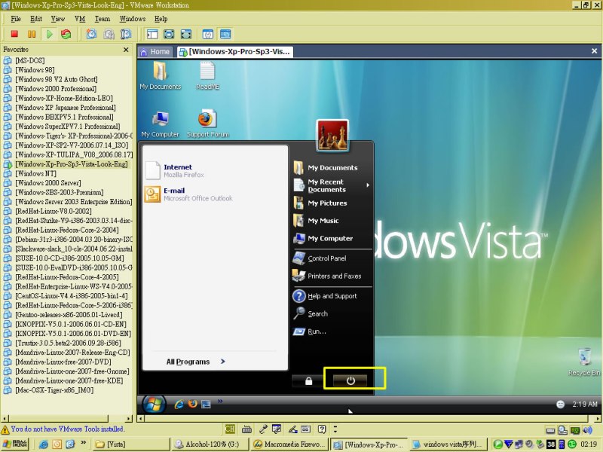
Task: Open the View menu
Action: (58, 19)
